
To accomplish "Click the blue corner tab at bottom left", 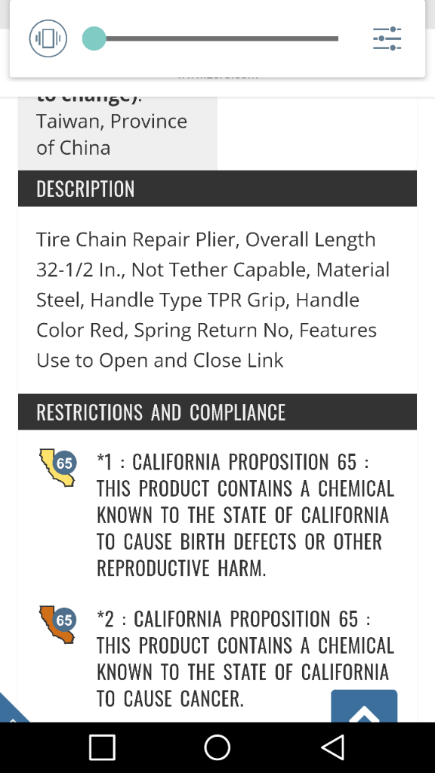I will pyautogui.click(x=11, y=710).
